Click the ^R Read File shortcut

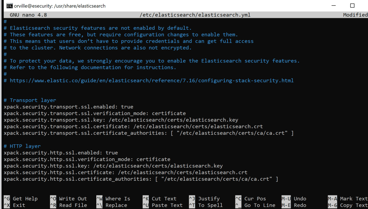[x=68, y=205]
